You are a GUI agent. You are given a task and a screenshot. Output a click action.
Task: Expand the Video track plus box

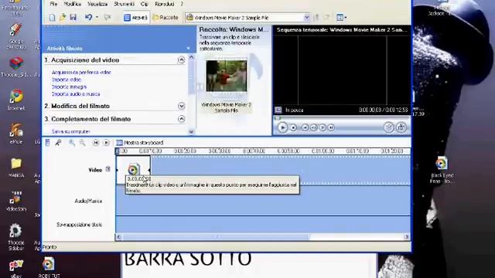point(108,169)
